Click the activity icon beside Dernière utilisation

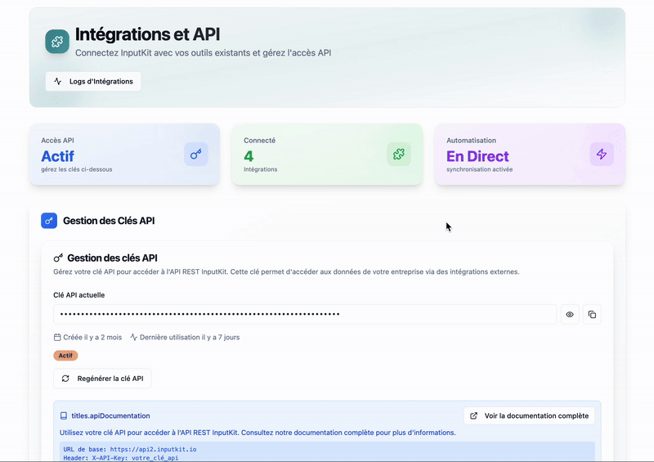coord(133,337)
